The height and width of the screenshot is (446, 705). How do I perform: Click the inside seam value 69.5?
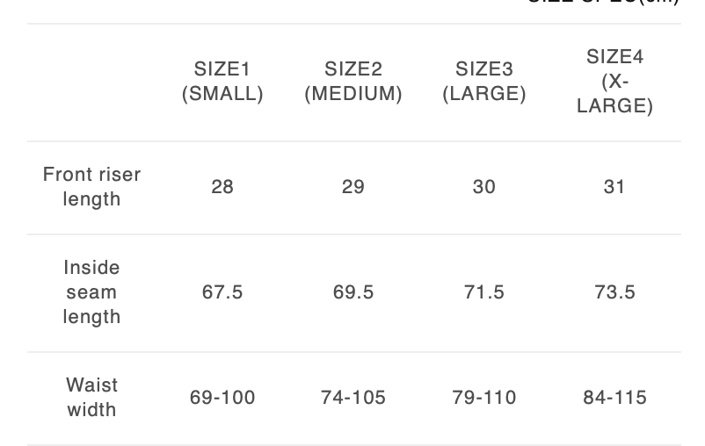(x=353, y=291)
